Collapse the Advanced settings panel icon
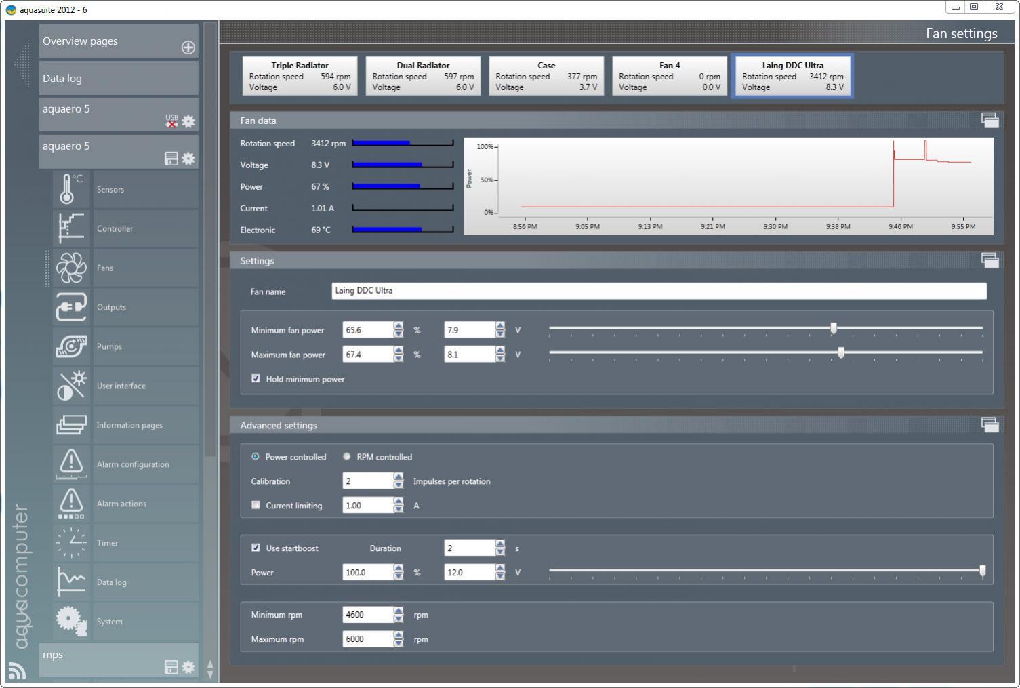Image resolution: width=1020 pixels, height=688 pixels. 990,425
